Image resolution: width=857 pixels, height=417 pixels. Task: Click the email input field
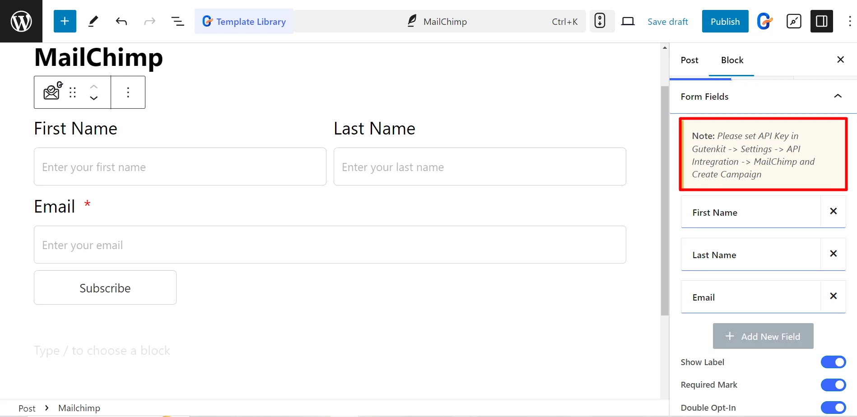click(330, 245)
